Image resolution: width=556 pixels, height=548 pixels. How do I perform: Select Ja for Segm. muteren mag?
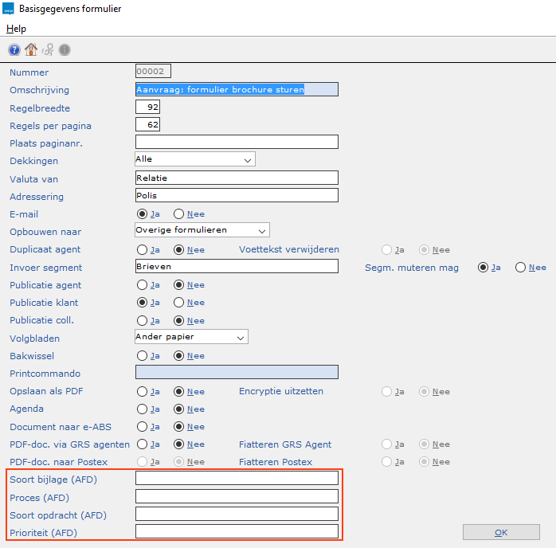pos(483,268)
